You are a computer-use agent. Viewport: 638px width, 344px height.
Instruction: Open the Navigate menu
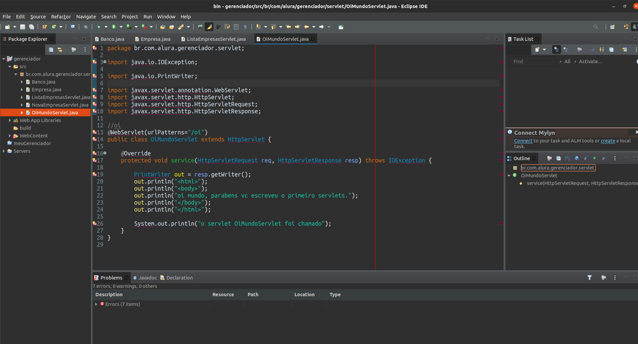(x=86, y=17)
